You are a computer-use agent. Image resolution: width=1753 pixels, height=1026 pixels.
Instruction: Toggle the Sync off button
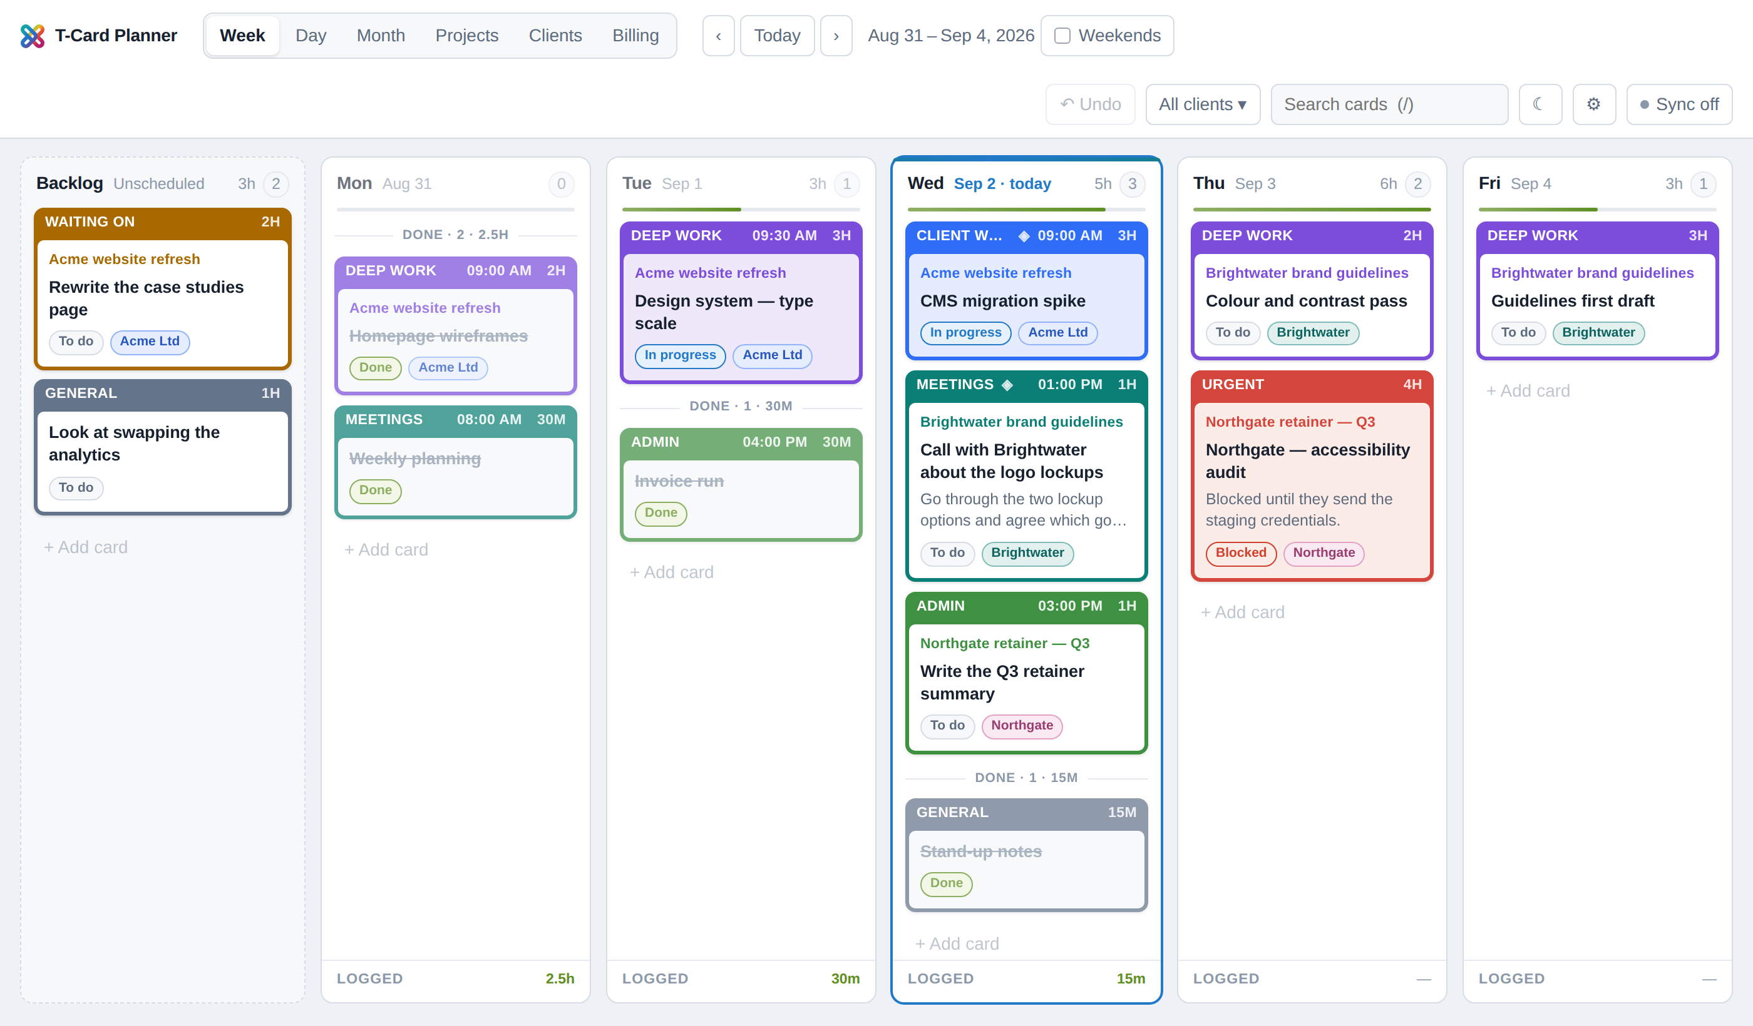[x=1678, y=104]
